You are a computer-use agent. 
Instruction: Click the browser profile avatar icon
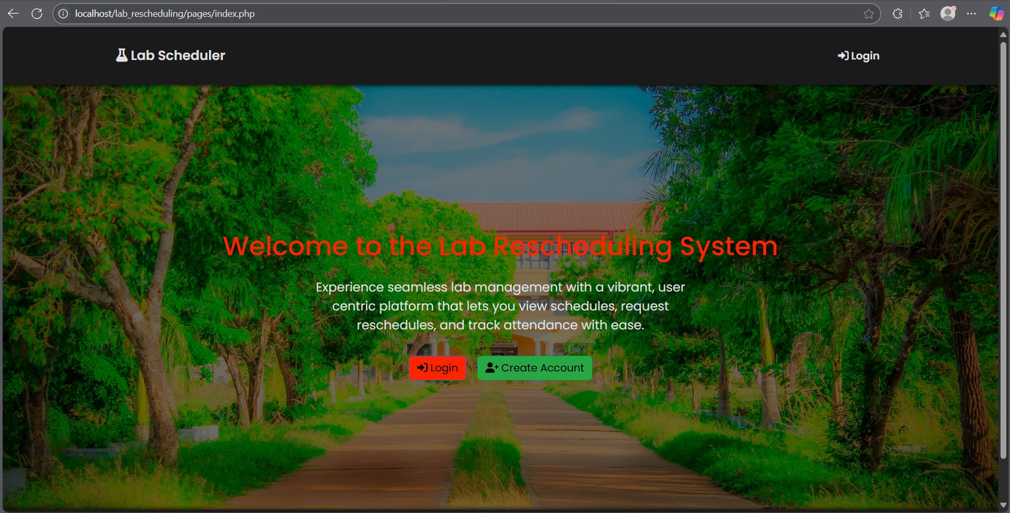(x=948, y=14)
